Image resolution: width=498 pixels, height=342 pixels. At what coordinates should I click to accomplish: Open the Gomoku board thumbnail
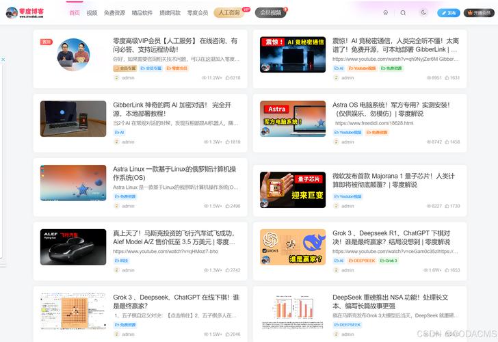pyautogui.click(x=73, y=311)
